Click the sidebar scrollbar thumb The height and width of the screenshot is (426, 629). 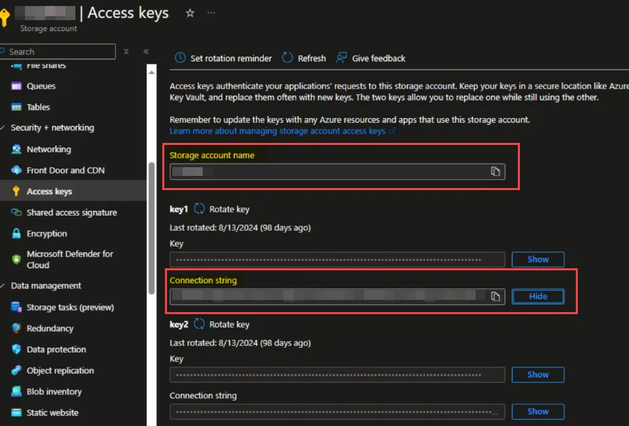tap(152, 228)
